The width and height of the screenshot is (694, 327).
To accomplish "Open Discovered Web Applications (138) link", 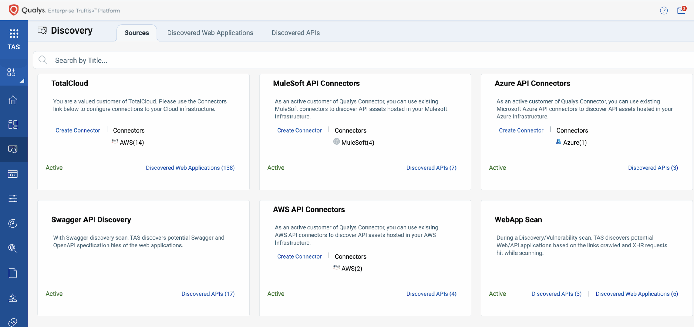I will (190, 168).
